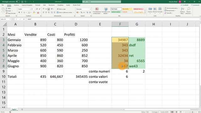201x113 pixels.
Task: Apply the Neutrale cell style
Action: pyautogui.click(x=127, y=9)
